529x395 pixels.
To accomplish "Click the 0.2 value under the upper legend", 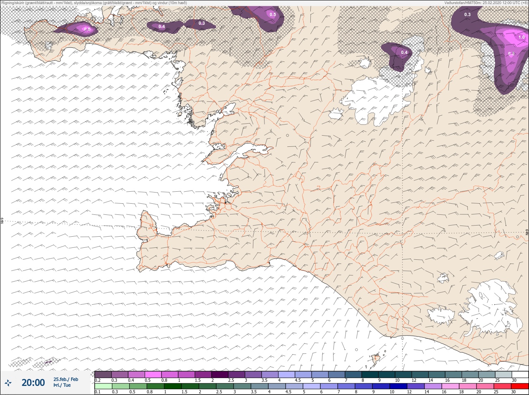I will (98, 380).
